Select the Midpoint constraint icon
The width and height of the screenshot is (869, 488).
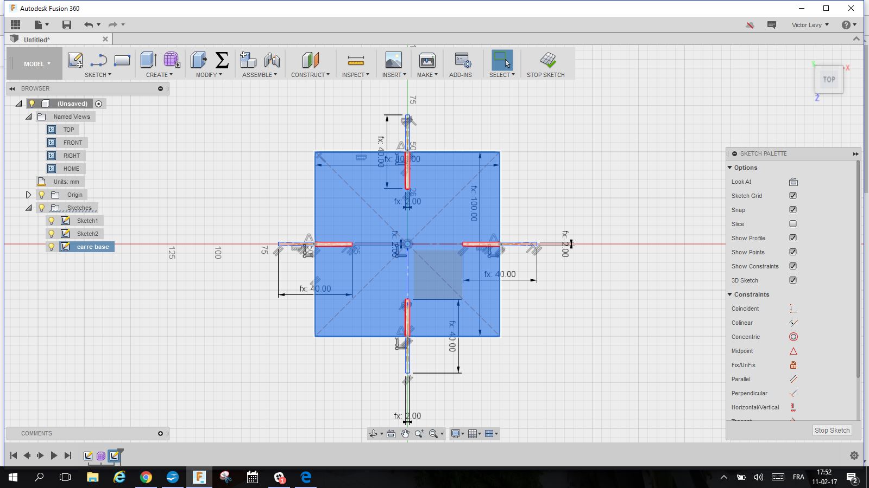[x=793, y=351]
